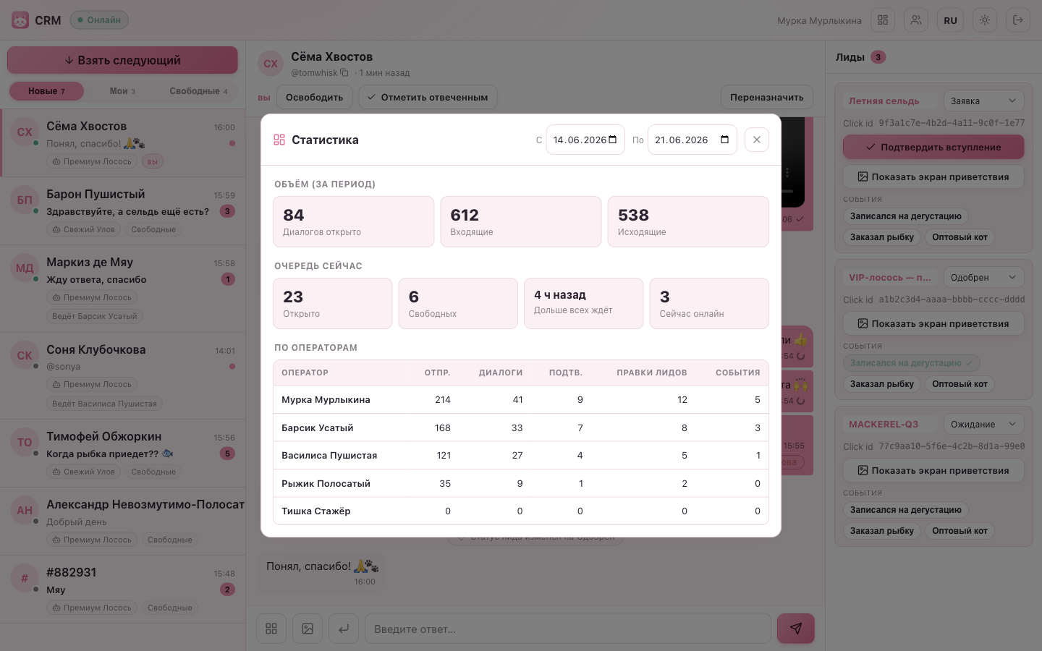This screenshot has height=651, width=1042.
Task: Switch to the 'Мои' conversations tab
Action: click(x=122, y=91)
